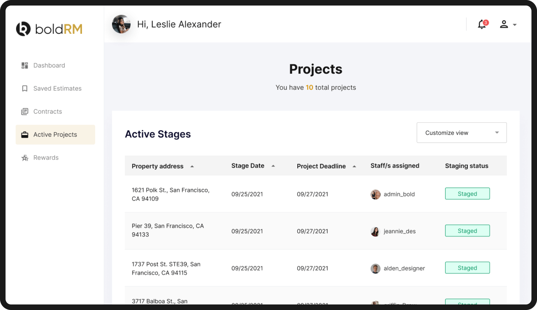Sort by Property address arrow
537x310 pixels.
[x=192, y=166]
